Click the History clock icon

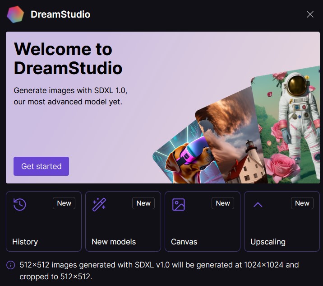(19, 204)
